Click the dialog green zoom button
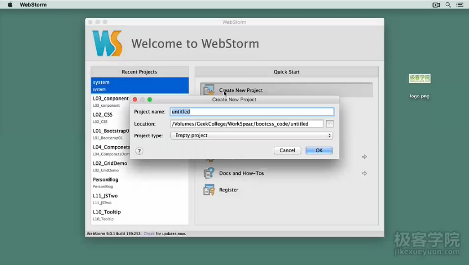Image resolution: width=469 pixels, height=265 pixels. click(149, 99)
